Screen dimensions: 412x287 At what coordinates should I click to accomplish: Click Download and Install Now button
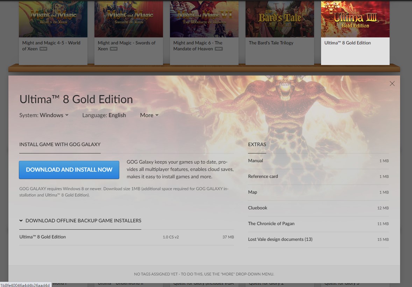coord(69,170)
